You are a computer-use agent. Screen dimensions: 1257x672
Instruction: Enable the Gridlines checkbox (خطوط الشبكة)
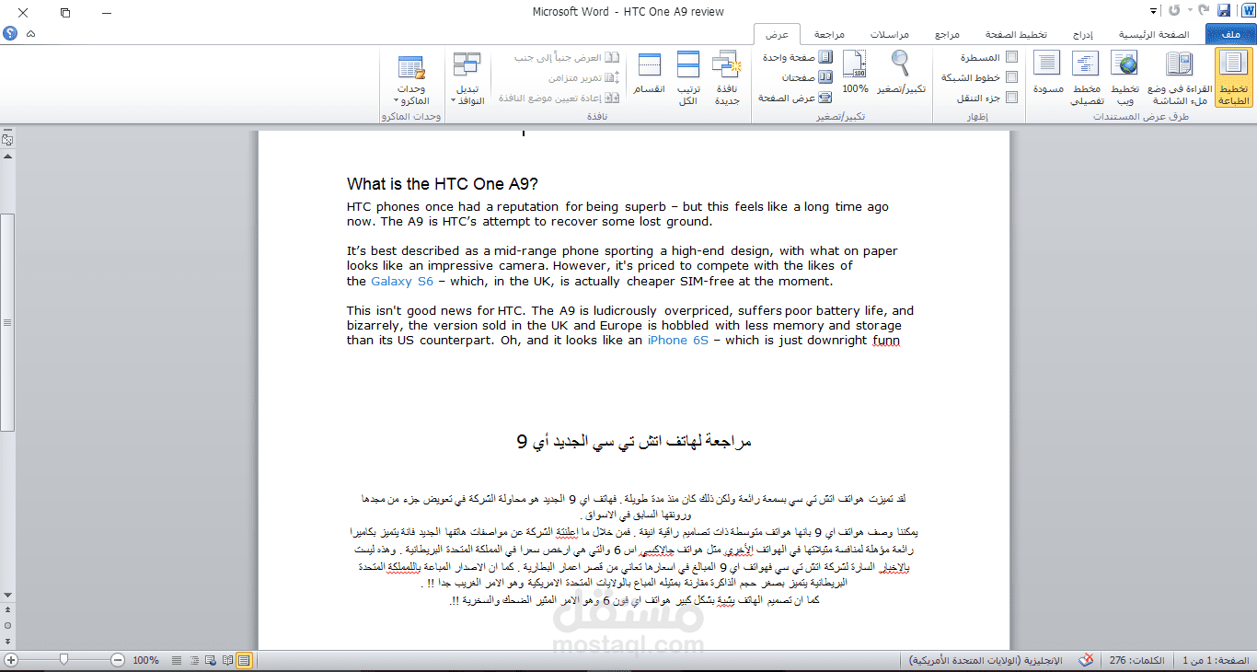coord(1012,77)
